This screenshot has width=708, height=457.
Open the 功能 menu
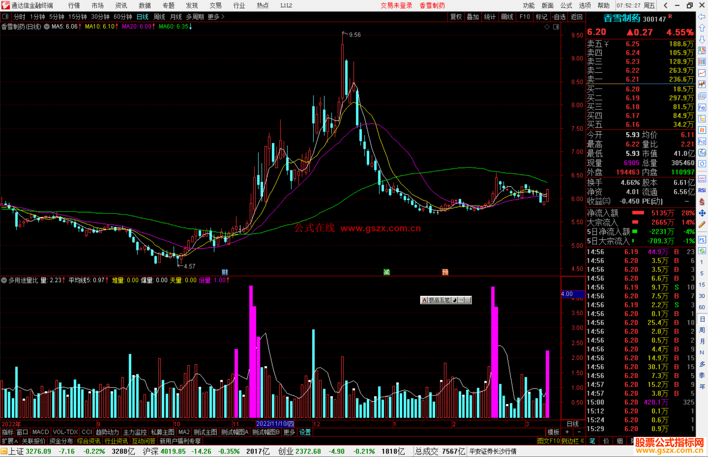[x=529, y=6]
